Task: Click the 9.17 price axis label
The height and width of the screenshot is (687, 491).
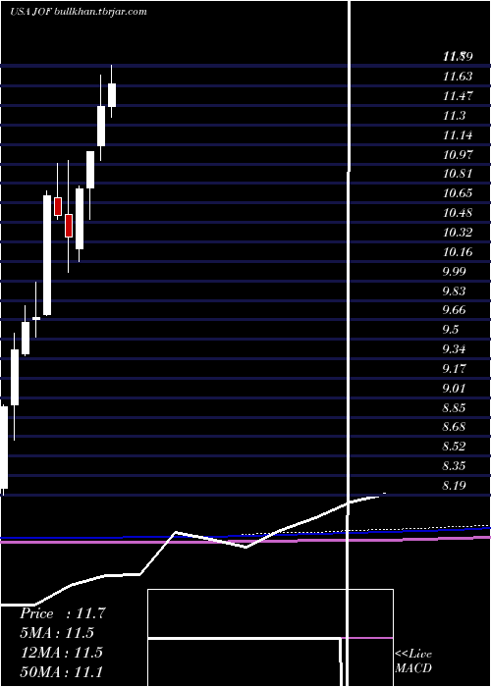Action: click(454, 368)
